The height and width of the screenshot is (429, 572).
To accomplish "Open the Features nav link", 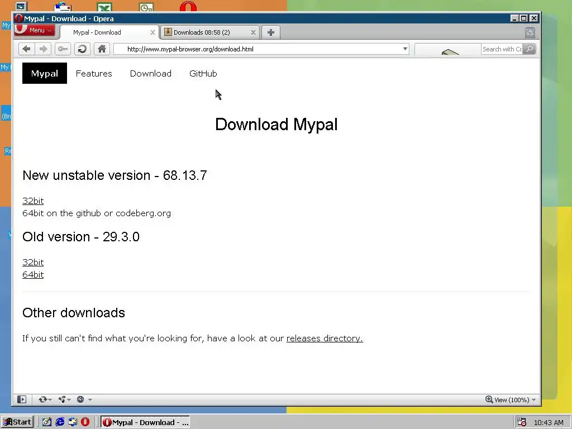I will point(94,73).
